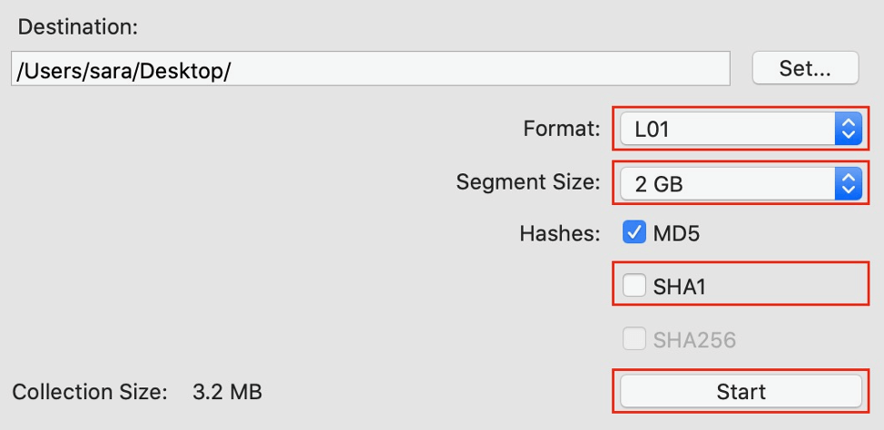Open the Segment Size dropdown showing 2 GB
The width and height of the screenshot is (884, 430).
click(726, 184)
